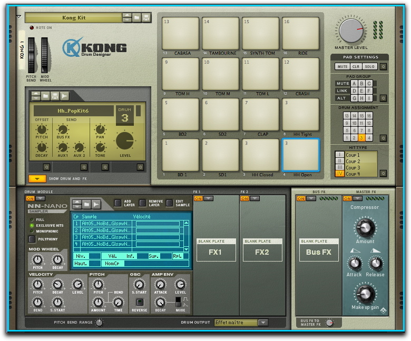Screen dimensions: 411x341
Task: Toggle the FX 2 slot ON button
Action: click(x=244, y=198)
